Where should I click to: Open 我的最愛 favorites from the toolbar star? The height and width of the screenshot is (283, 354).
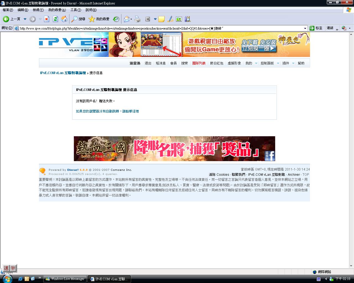(x=99, y=19)
